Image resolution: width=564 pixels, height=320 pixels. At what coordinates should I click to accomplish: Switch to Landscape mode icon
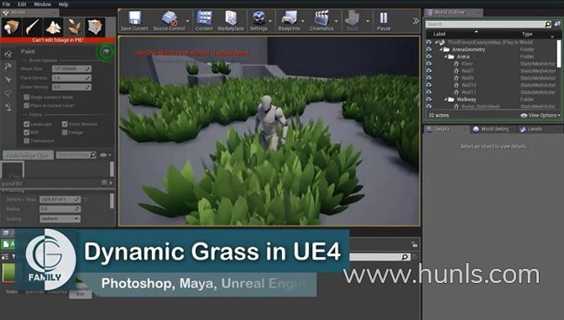(x=53, y=27)
